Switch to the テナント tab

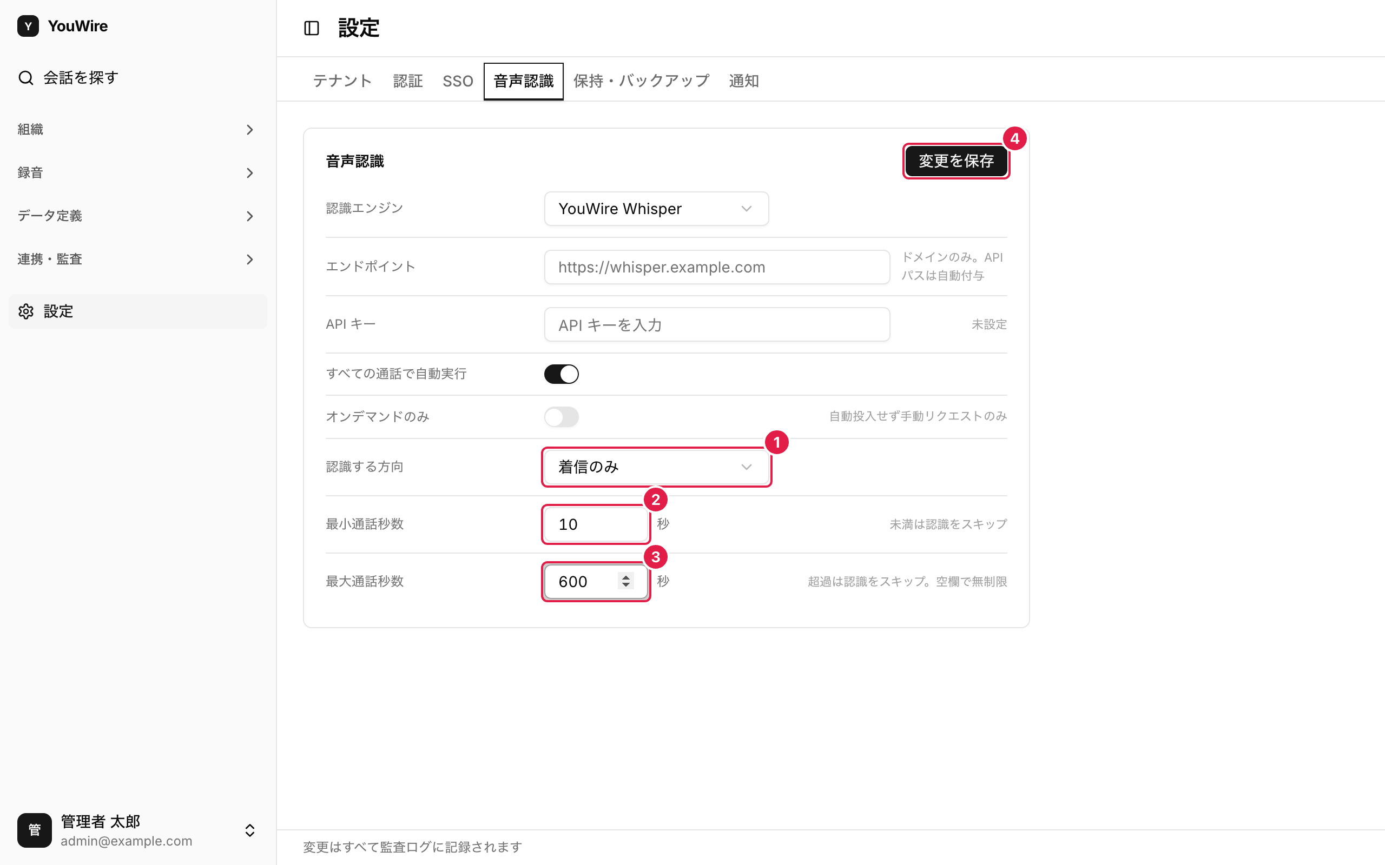coord(342,81)
